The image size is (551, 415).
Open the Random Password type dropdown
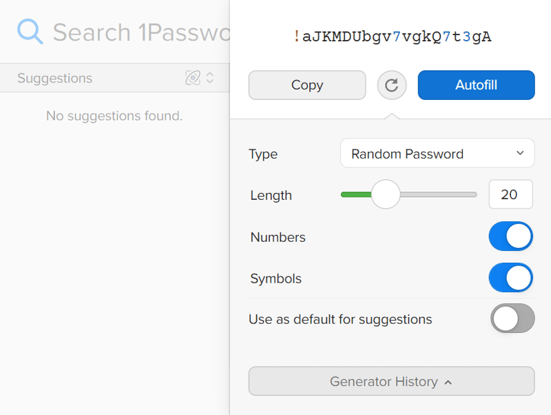coord(437,153)
